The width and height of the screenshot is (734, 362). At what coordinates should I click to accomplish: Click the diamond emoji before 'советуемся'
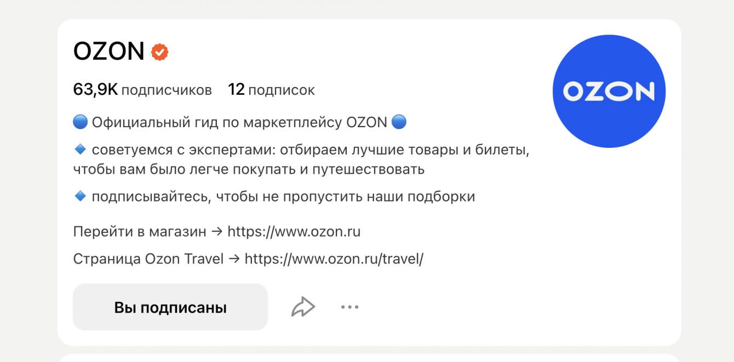click(x=80, y=149)
